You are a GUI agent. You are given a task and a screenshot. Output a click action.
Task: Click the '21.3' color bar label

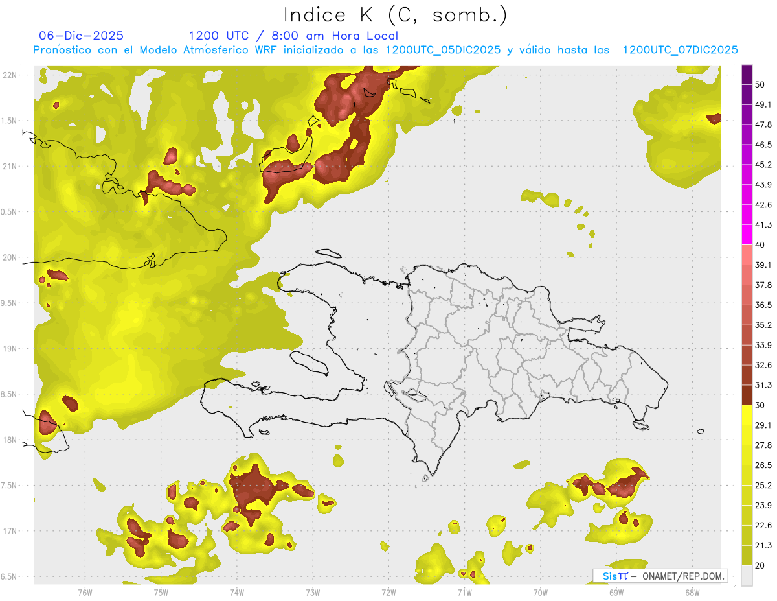click(763, 545)
